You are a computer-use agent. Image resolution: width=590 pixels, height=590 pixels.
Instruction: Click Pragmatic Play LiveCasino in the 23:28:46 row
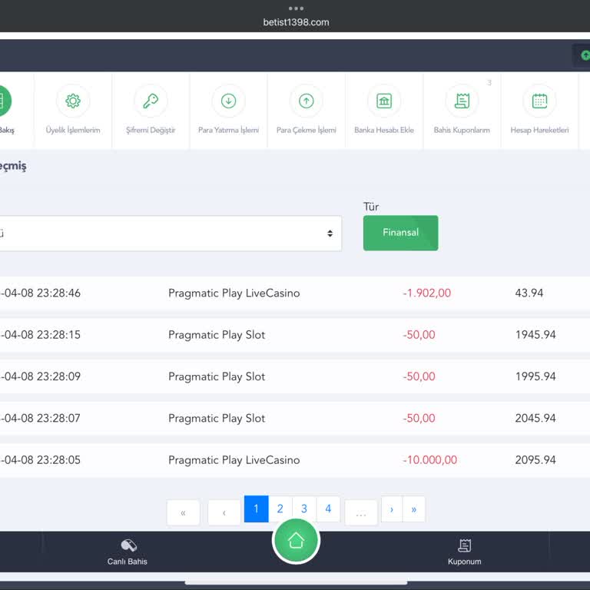[234, 293]
